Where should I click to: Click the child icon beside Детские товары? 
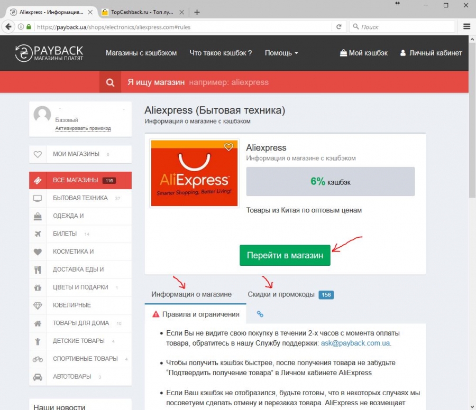38,341
